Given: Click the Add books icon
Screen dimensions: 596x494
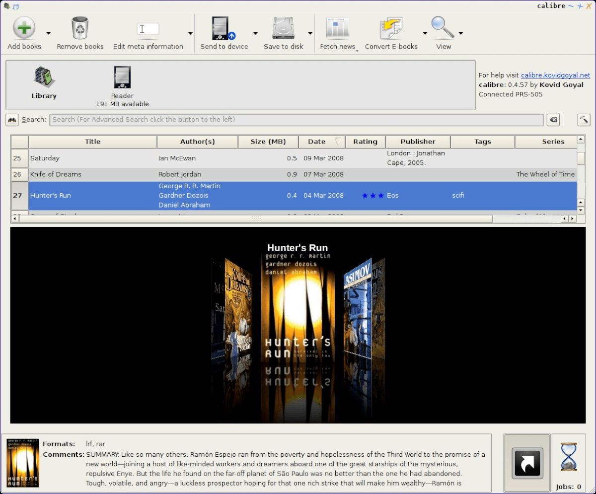Looking at the screenshot, I should pyautogui.click(x=23, y=28).
